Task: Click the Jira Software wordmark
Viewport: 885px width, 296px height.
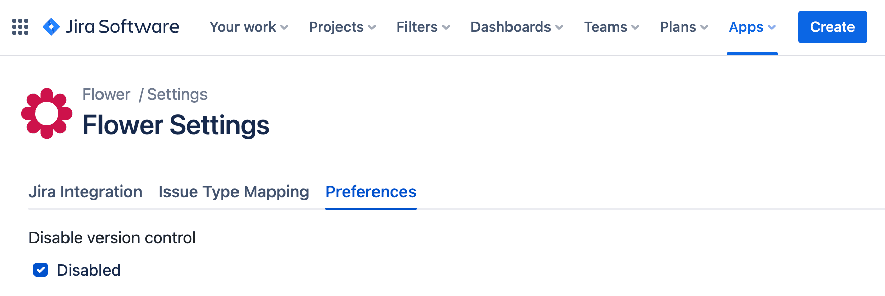Action: point(122,27)
